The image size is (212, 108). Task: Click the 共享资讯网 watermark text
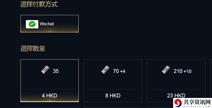tap(197, 102)
